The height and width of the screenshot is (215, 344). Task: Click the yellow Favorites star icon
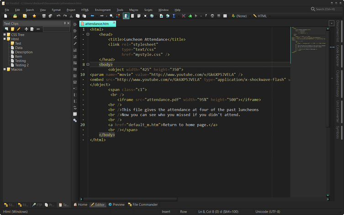tap(34, 16)
